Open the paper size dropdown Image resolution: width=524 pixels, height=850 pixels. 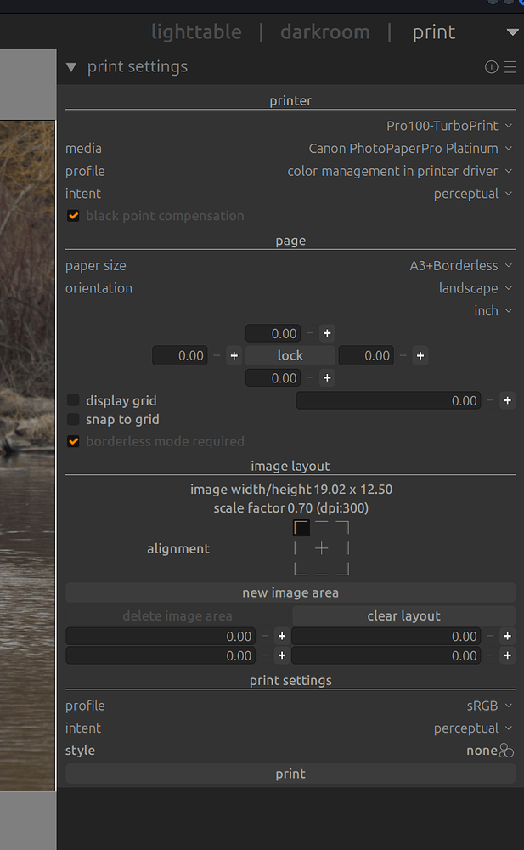pos(461,265)
